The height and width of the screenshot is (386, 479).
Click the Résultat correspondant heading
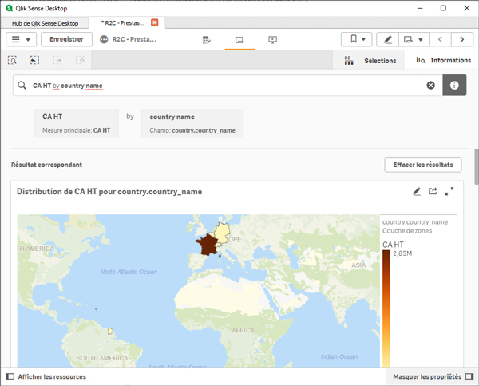tap(47, 165)
